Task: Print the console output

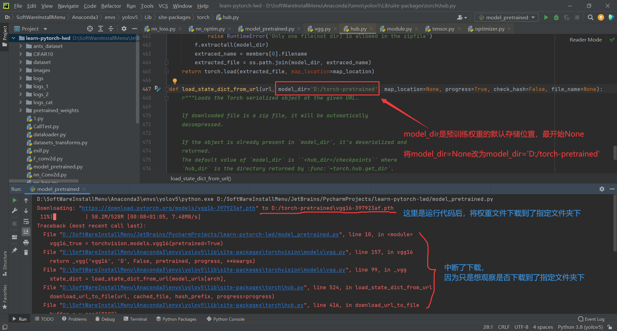Action: point(26,242)
